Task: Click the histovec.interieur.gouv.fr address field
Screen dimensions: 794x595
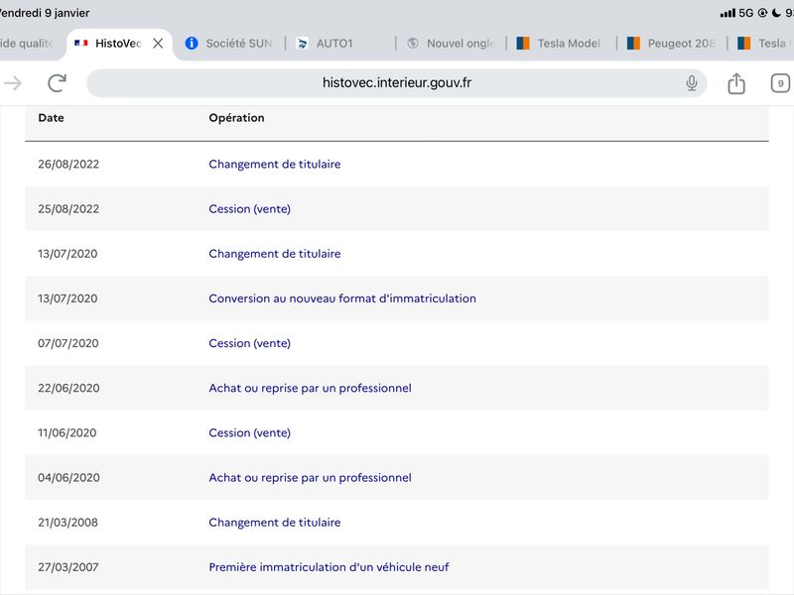Action: (396, 83)
